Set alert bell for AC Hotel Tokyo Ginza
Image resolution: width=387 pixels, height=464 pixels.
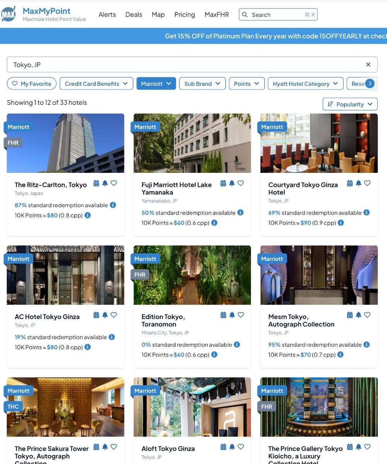coord(105,315)
